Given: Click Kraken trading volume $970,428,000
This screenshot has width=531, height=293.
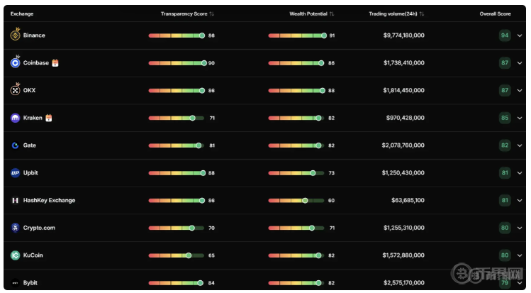Looking at the screenshot, I should [x=405, y=118].
